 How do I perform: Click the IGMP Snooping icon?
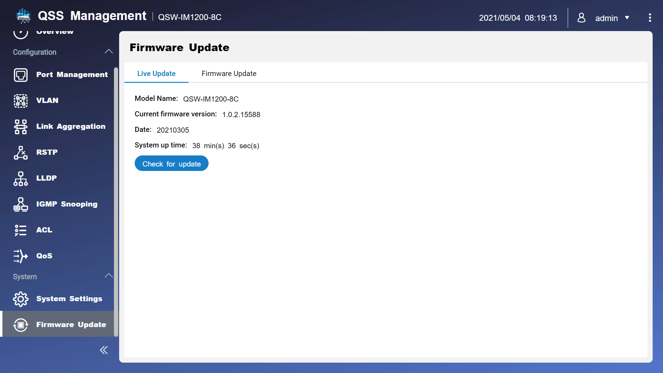click(x=21, y=204)
